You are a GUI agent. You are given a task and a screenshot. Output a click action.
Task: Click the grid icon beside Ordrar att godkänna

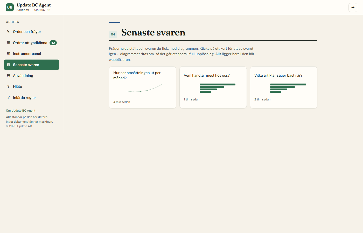tap(9, 43)
